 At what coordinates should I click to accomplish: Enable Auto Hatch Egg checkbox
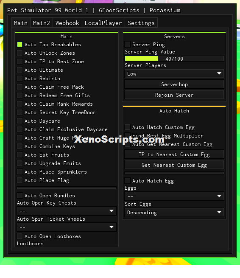[x=127, y=181]
